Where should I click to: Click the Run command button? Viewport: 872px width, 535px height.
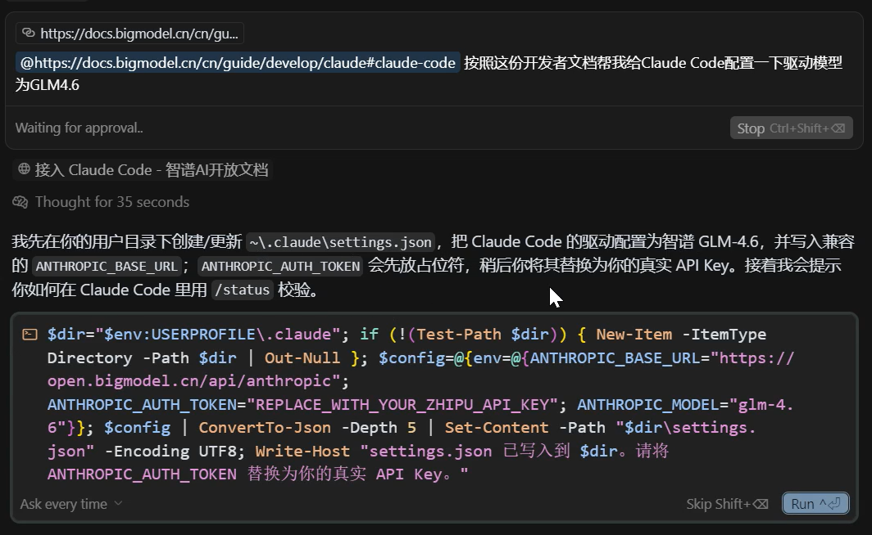click(815, 503)
